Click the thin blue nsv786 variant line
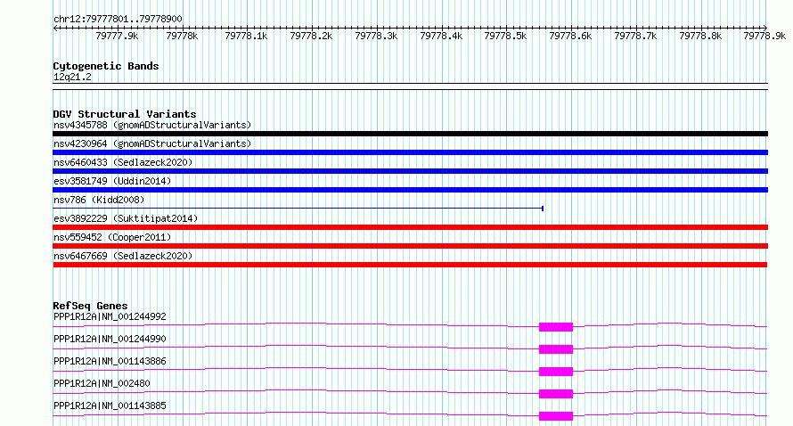The height and width of the screenshot is (426, 793). click(x=298, y=209)
